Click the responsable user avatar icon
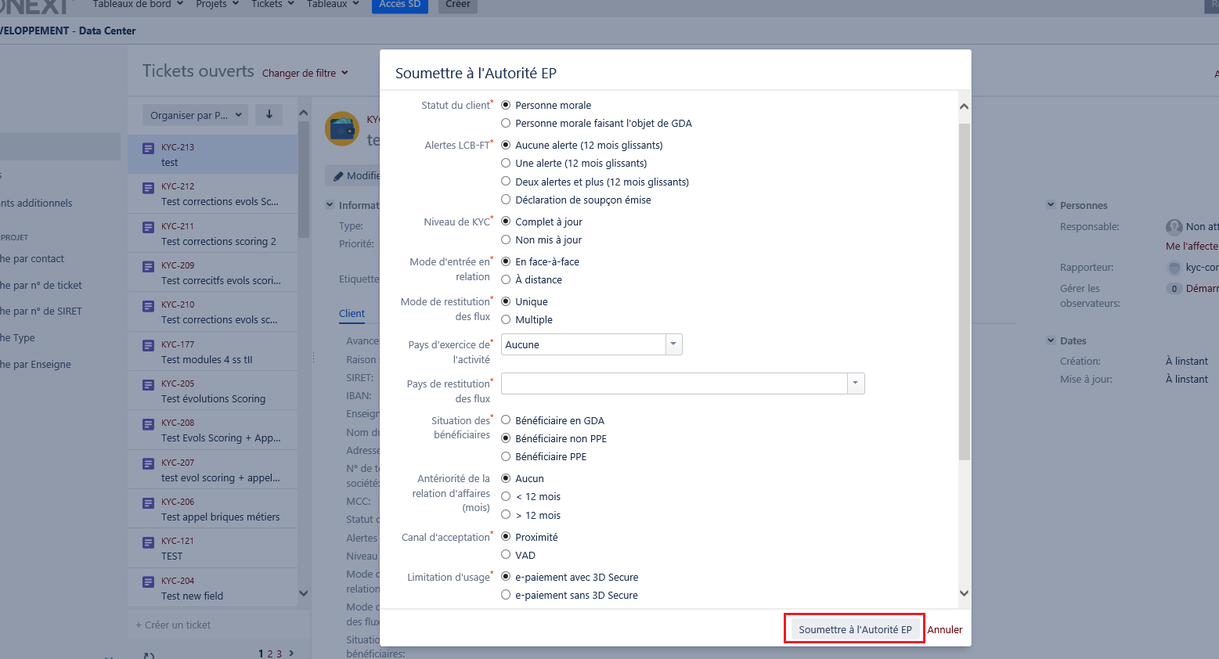The width and height of the screenshot is (1219, 659). (1174, 227)
